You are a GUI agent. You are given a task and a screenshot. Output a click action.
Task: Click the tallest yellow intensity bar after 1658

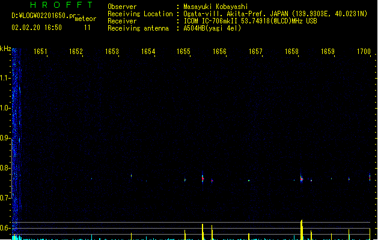(302, 230)
